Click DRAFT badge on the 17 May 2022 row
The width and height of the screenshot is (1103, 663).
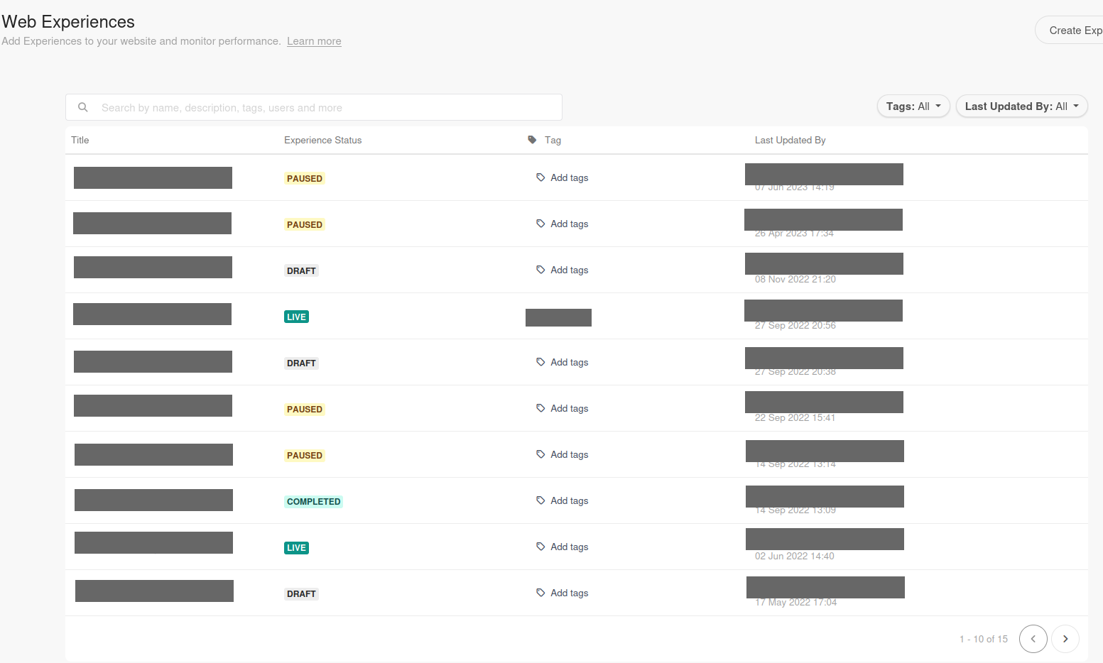tap(301, 593)
